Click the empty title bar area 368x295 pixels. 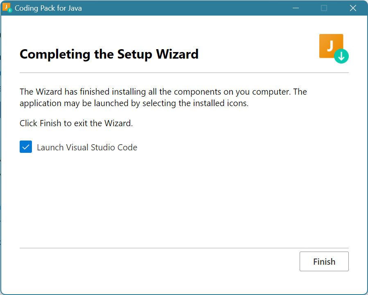pyautogui.click(x=184, y=8)
